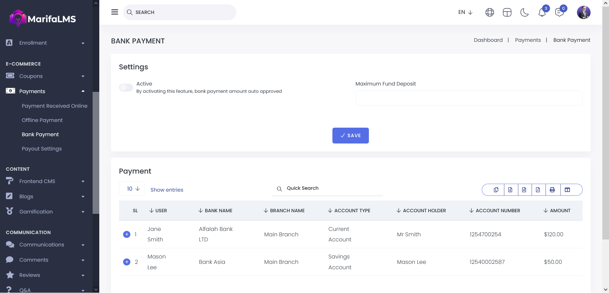Click the hamburger menu icon

pyautogui.click(x=115, y=12)
